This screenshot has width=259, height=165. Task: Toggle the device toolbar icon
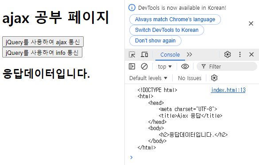click(144, 54)
